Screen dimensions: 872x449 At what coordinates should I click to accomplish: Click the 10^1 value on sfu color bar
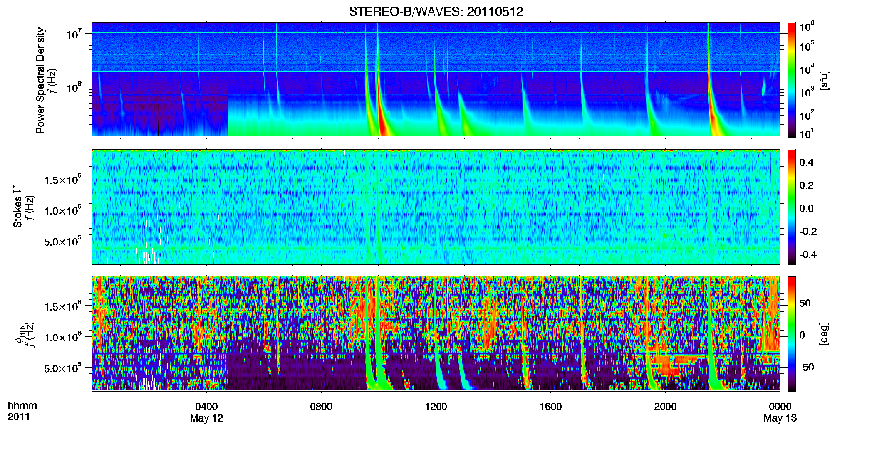807,133
